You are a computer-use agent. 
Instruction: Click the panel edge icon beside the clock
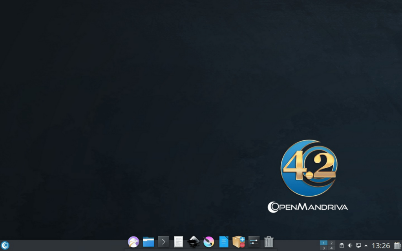pyautogui.click(x=397, y=246)
